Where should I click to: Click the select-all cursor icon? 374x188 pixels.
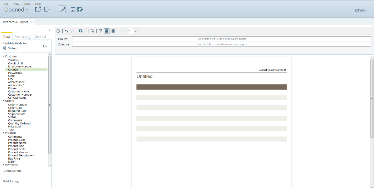point(92,31)
